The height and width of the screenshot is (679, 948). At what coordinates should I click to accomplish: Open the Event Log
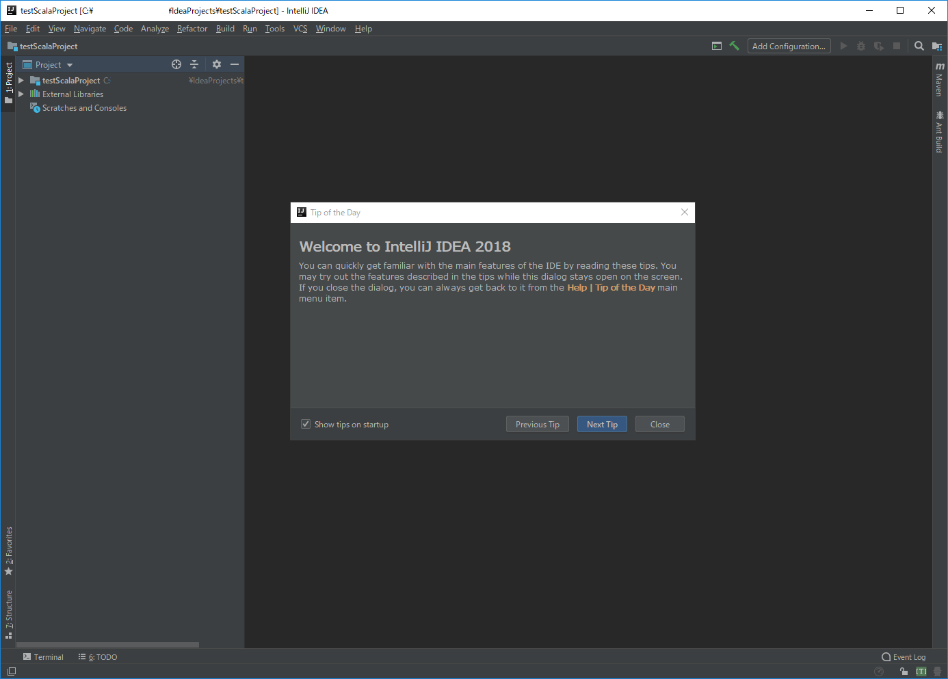point(904,657)
